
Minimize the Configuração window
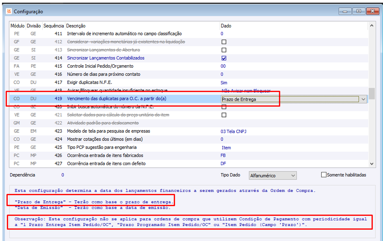(345, 11)
